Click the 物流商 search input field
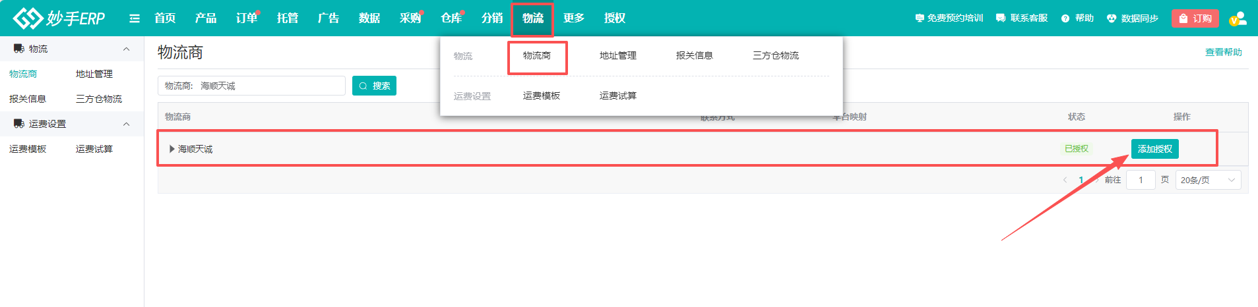The image size is (1258, 307). pyautogui.click(x=251, y=86)
